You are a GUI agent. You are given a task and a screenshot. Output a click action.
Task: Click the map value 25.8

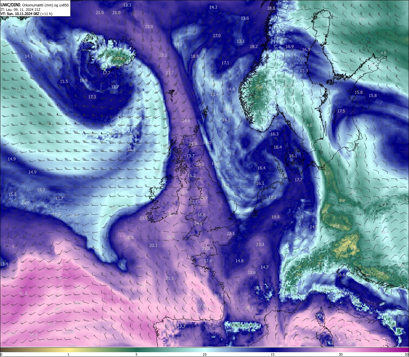click(206, 249)
